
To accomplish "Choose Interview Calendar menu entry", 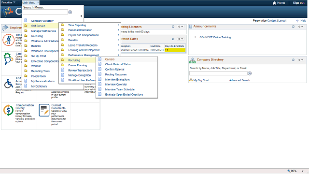I will click(116, 85).
